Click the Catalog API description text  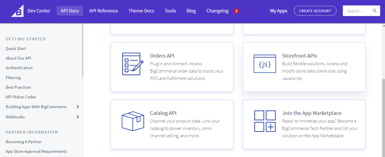point(185,128)
